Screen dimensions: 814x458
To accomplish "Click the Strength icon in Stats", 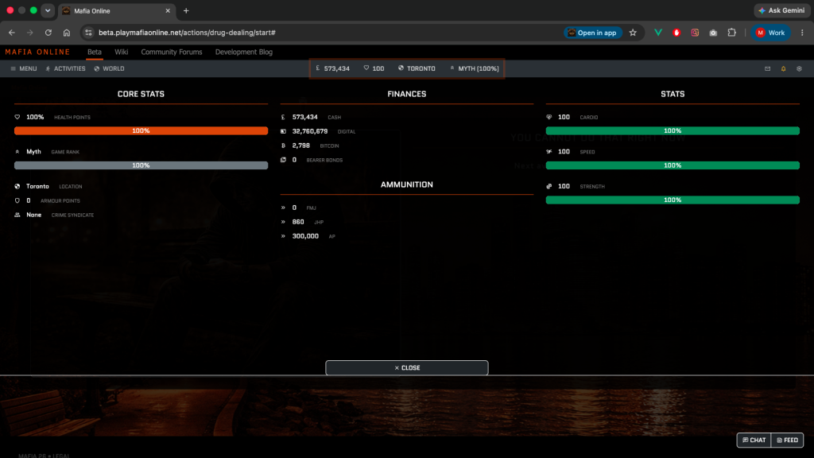I will (x=548, y=186).
